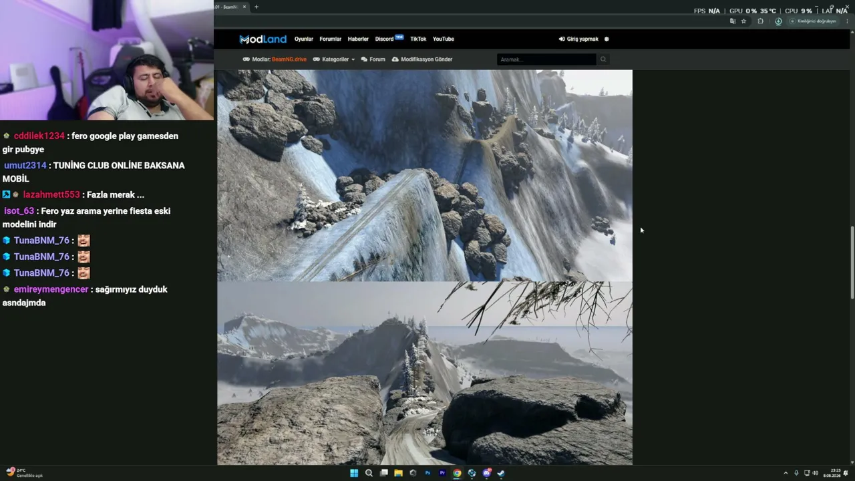Click username cddilek1234 in chat

coord(39,136)
